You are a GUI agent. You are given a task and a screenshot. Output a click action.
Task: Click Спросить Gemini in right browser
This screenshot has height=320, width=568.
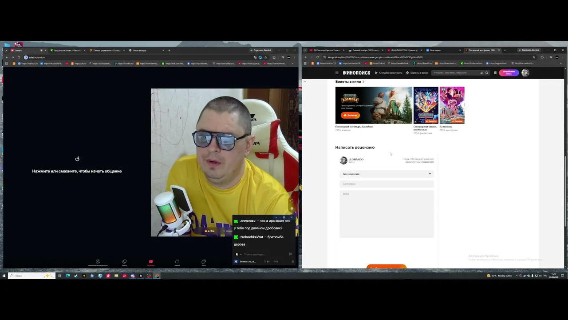[x=529, y=50]
